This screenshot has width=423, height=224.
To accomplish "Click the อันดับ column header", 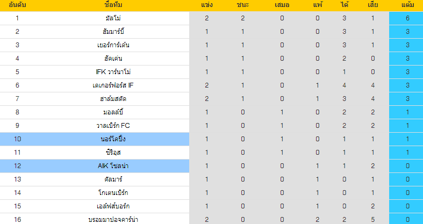I will tap(17, 5).
